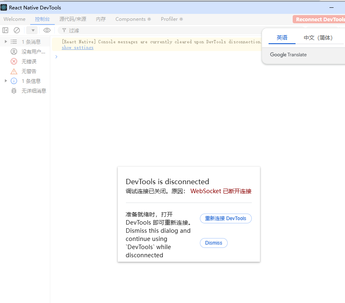Click the Reconnect DevTools button
This screenshot has height=303, width=345.
(x=319, y=19)
